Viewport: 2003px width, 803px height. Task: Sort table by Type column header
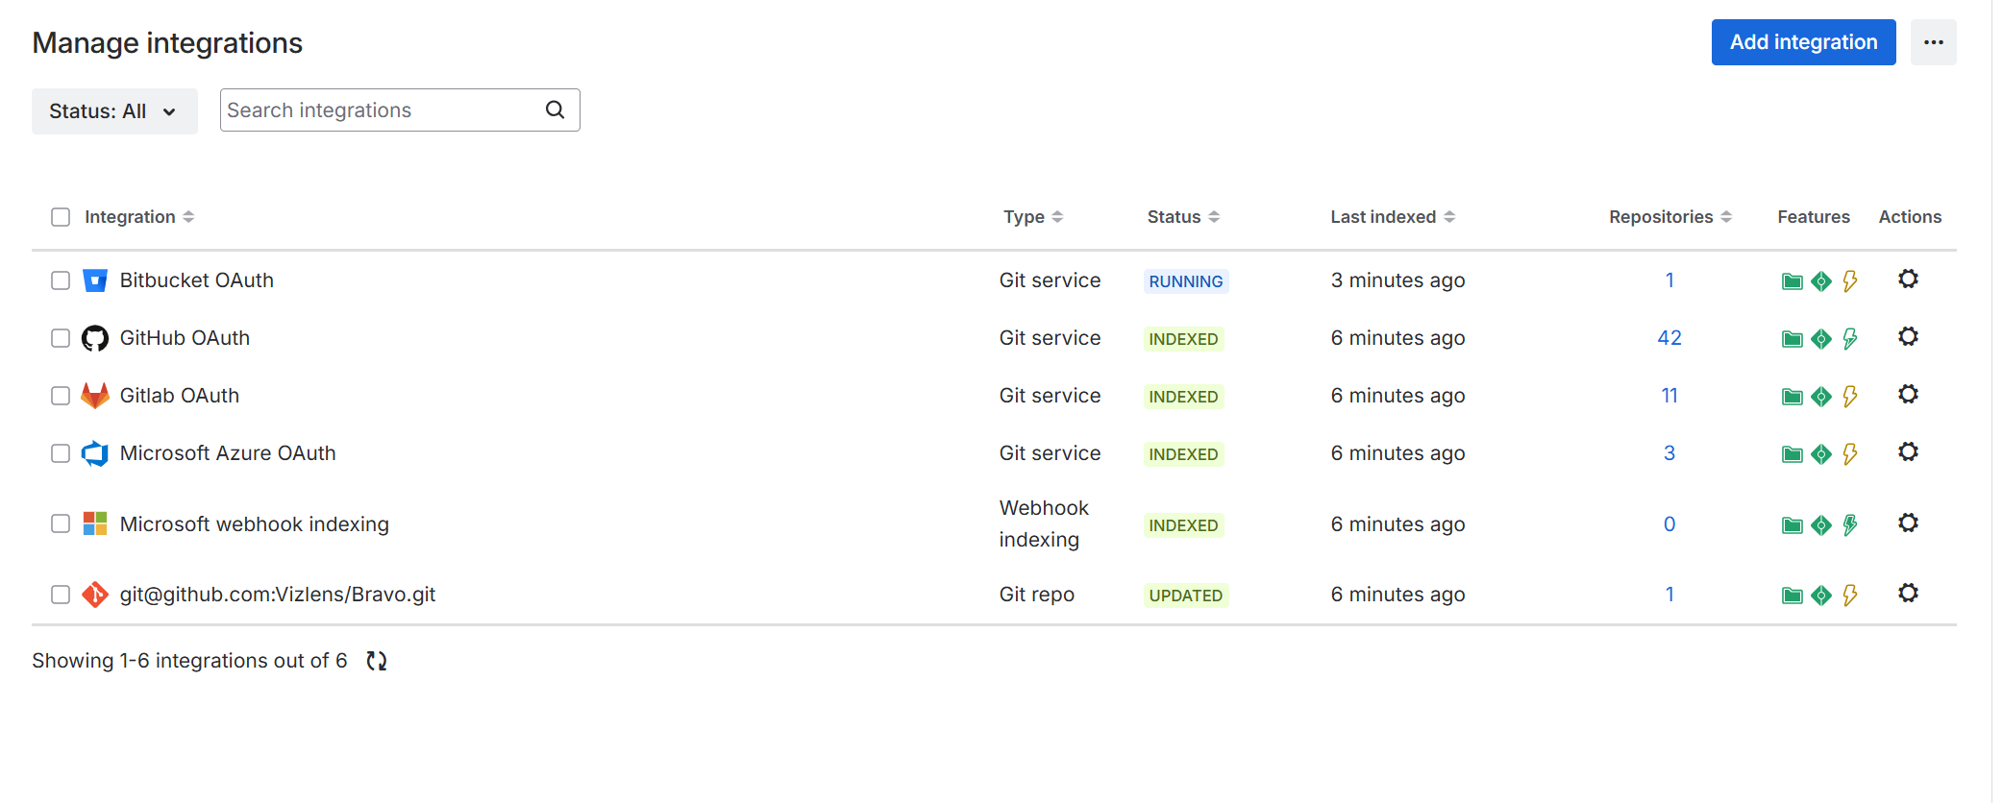[x=1032, y=217]
